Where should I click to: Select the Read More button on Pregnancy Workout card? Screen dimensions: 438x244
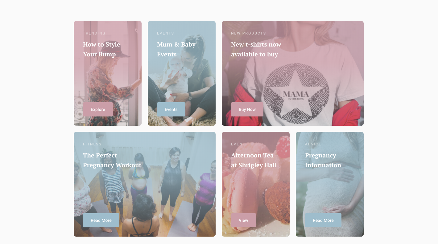point(101,220)
